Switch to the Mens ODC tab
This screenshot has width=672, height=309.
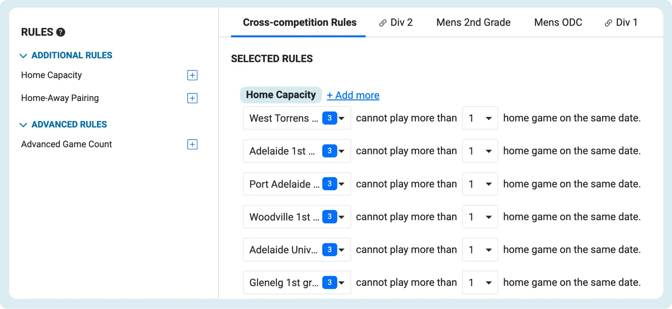coord(558,22)
